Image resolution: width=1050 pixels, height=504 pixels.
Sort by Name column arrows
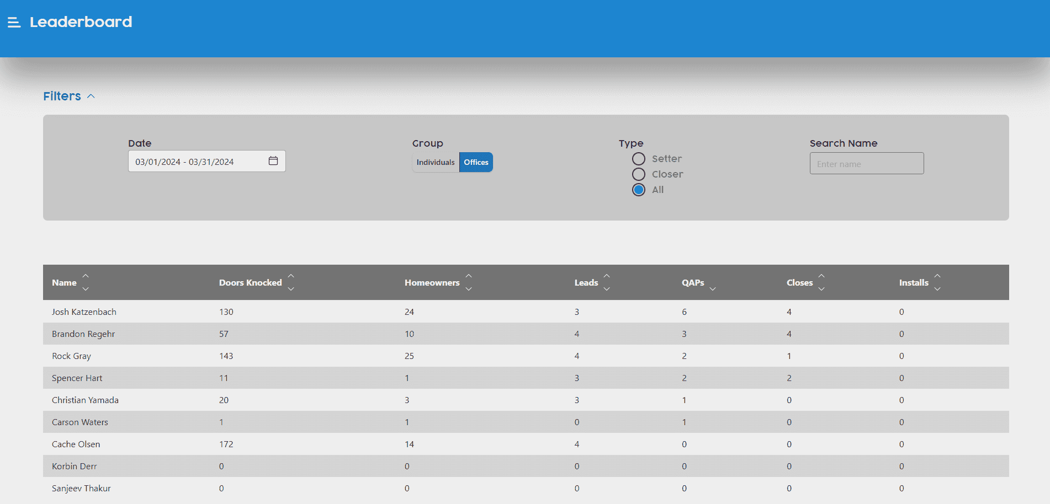click(x=86, y=282)
